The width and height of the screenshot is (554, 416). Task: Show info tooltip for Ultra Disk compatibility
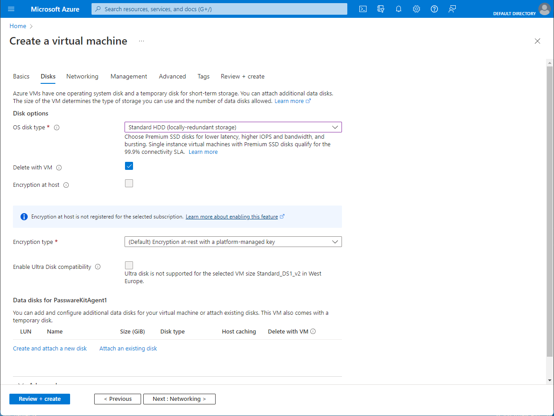coord(98,267)
